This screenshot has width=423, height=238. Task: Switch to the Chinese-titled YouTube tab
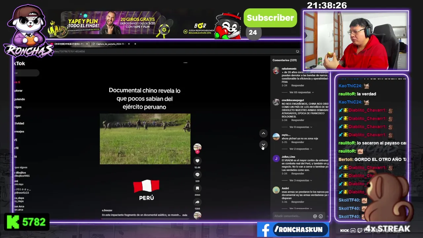tap(69, 44)
